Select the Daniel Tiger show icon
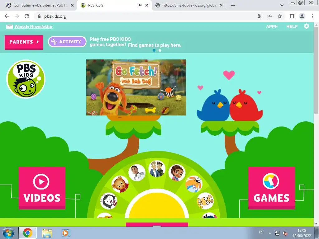The width and height of the screenshot is (319, 239). pos(120,184)
